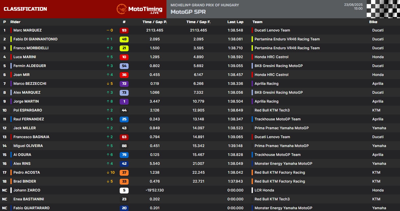Image resolution: width=400 pixels, height=211 pixels.
Task: Click Brad Binder's number 33 badge
Action: [124, 182]
